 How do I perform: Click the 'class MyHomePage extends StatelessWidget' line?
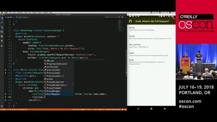[x=39, y=30]
